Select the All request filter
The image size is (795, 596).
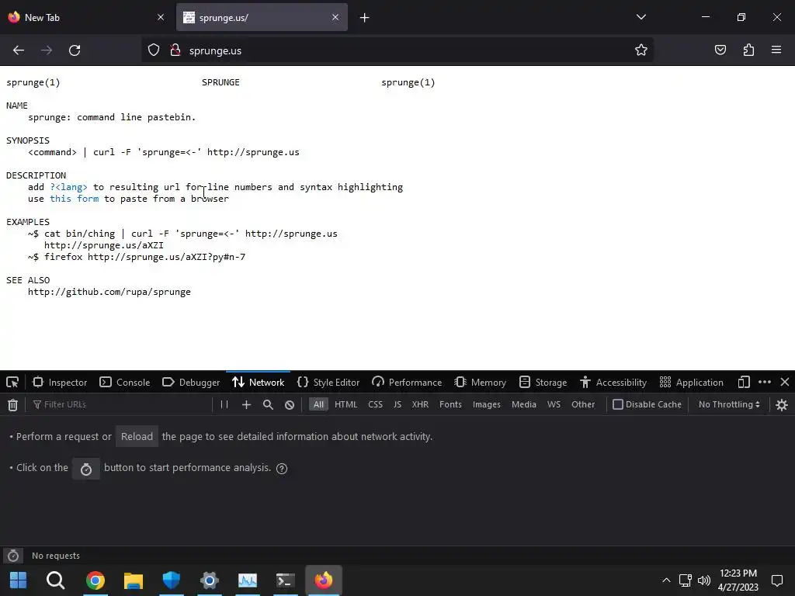pos(318,404)
